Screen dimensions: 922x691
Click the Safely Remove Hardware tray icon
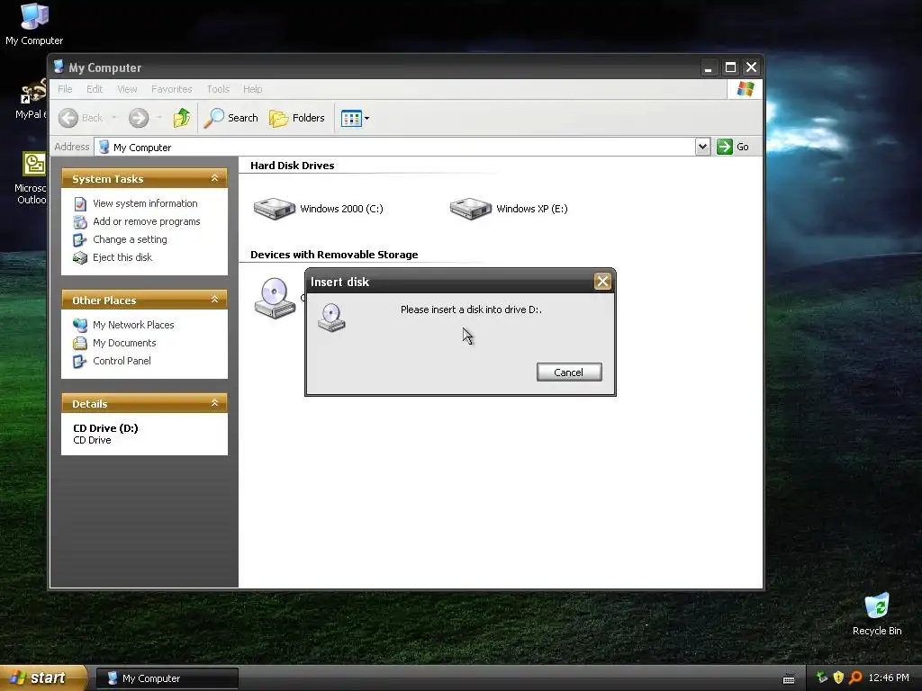click(x=822, y=678)
